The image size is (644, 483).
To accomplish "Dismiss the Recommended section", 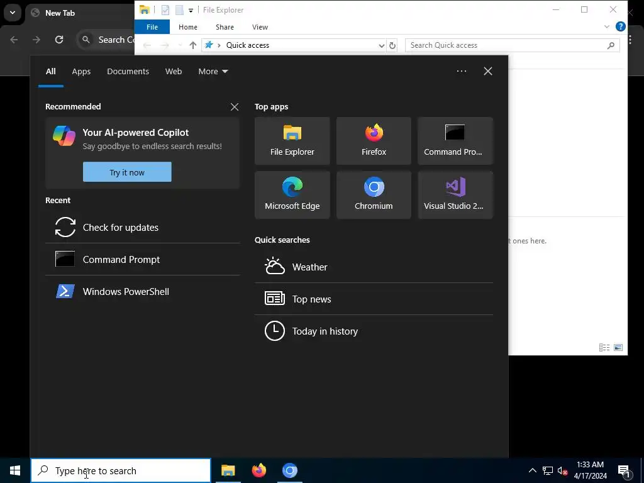I will (x=235, y=107).
